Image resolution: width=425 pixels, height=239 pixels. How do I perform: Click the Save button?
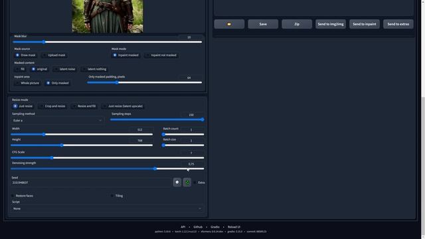point(263,24)
